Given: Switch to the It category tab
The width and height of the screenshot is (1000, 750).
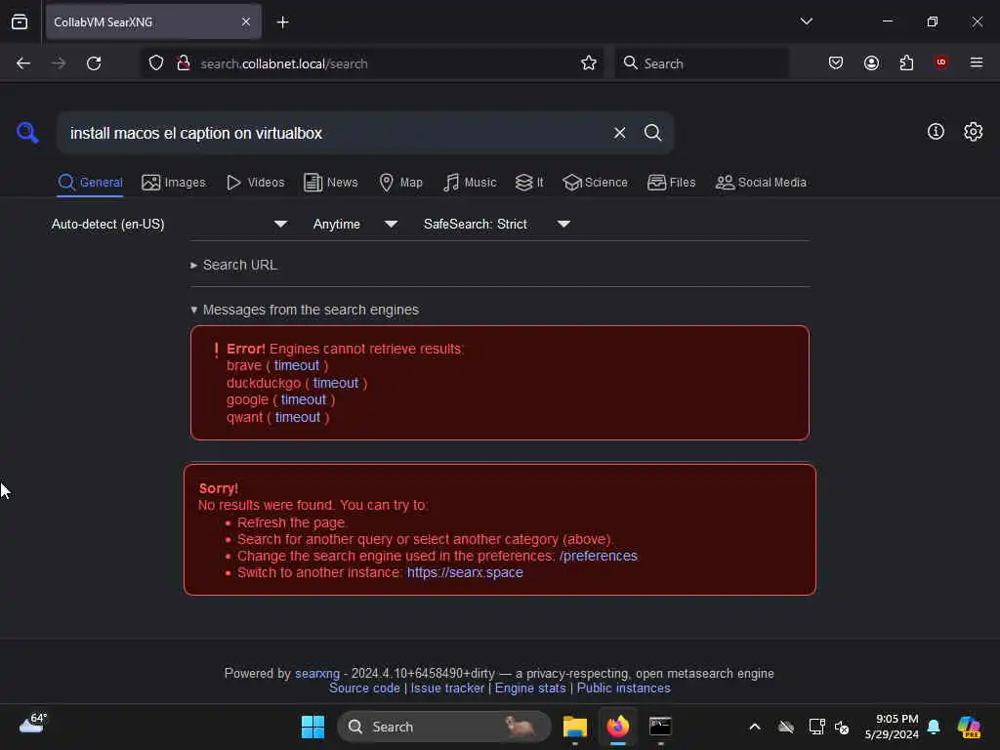Looking at the screenshot, I should (x=529, y=183).
